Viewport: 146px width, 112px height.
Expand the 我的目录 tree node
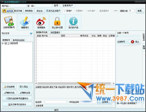click(x=3, y=43)
